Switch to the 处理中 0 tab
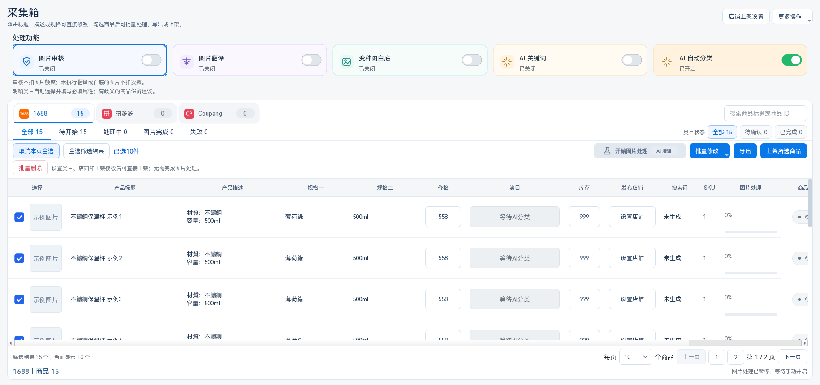The height and width of the screenshot is (385, 820). [x=115, y=132]
